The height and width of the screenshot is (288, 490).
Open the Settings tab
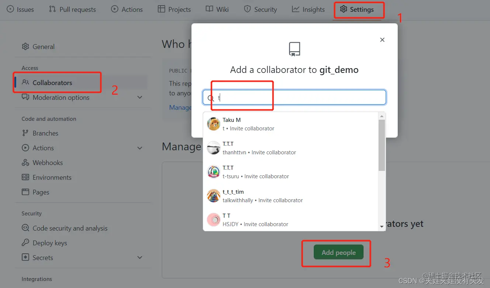[357, 9]
